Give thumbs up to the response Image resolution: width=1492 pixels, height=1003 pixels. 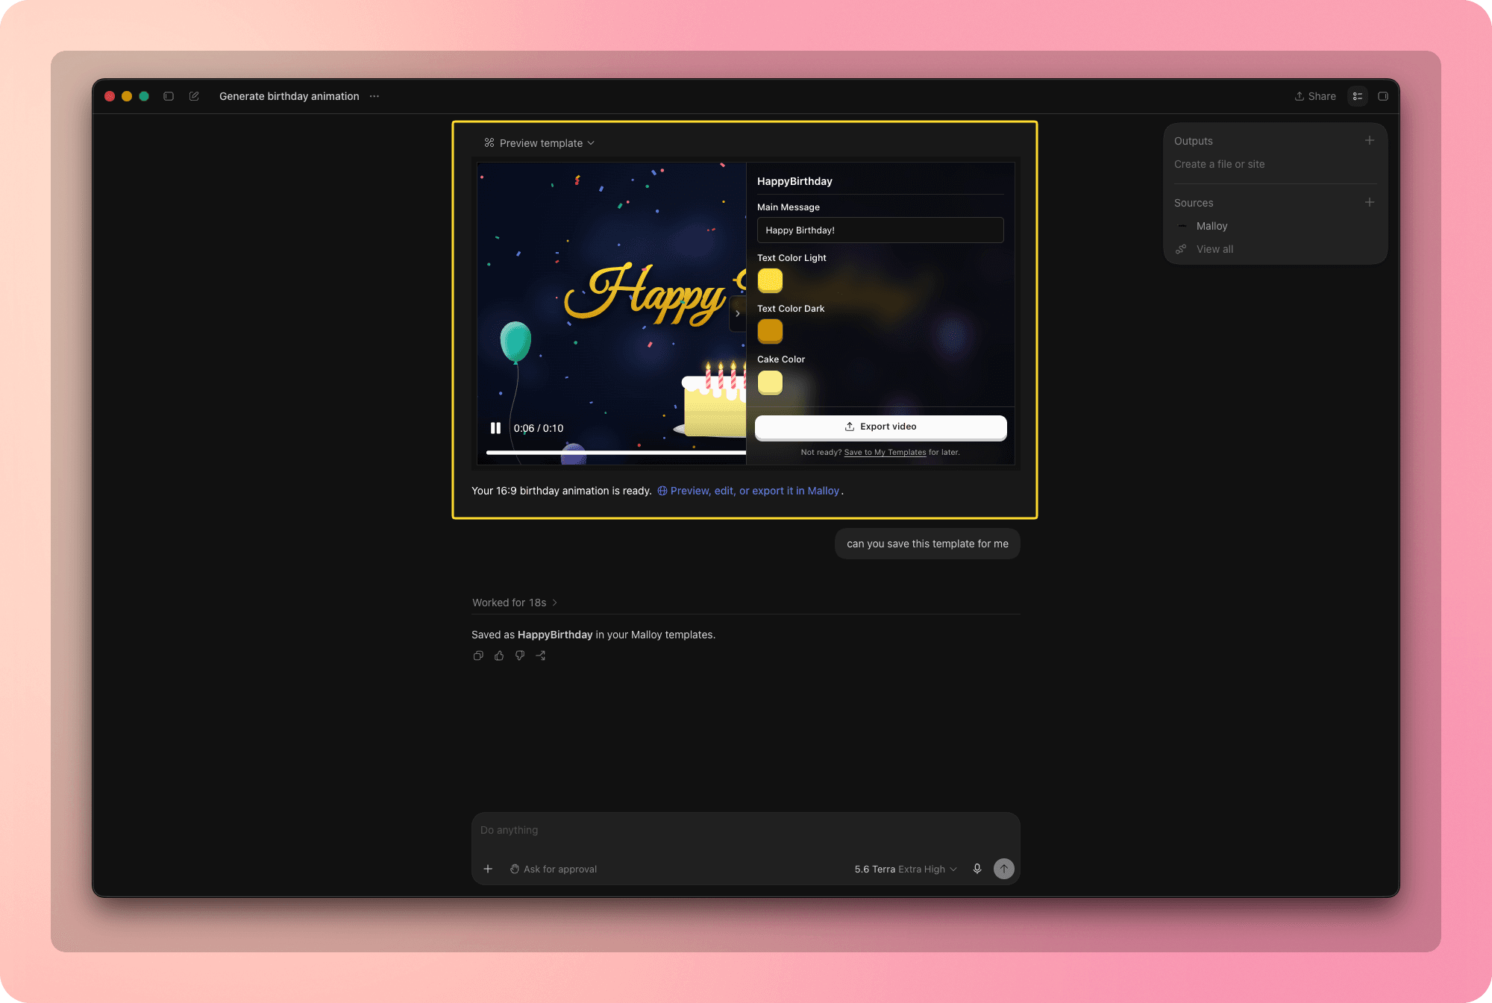pos(499,655)
